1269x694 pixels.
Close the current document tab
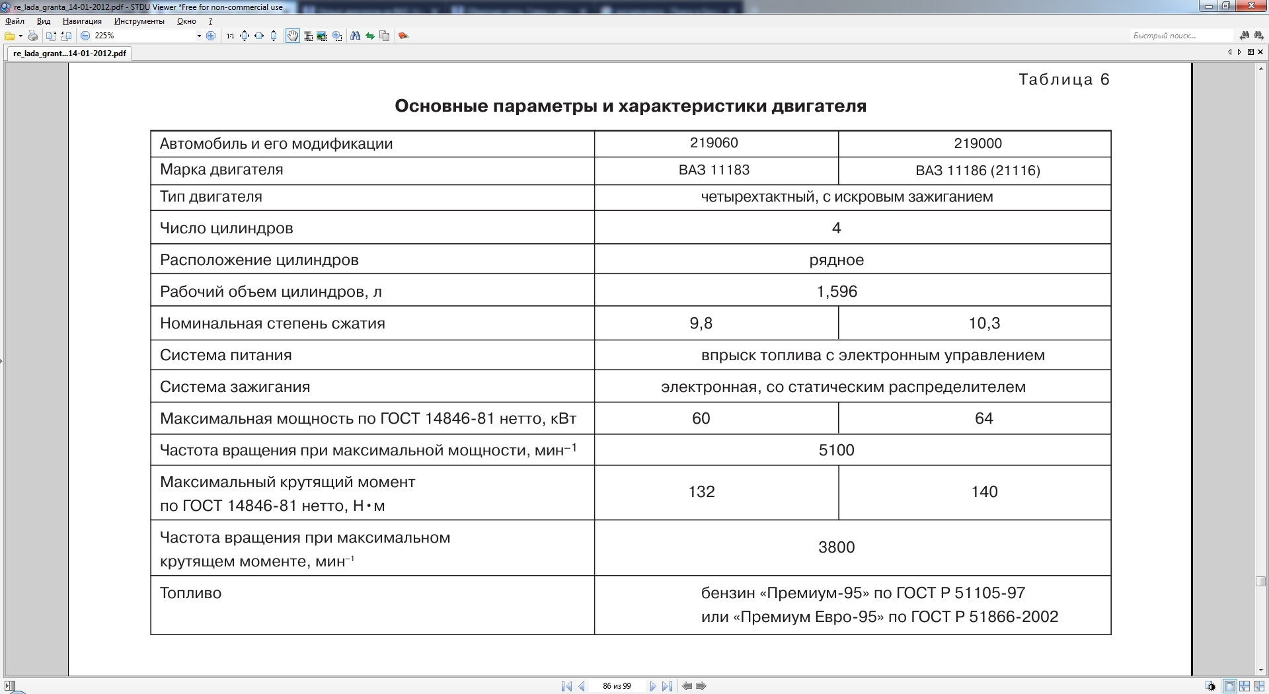click(x=1260, y=52)
